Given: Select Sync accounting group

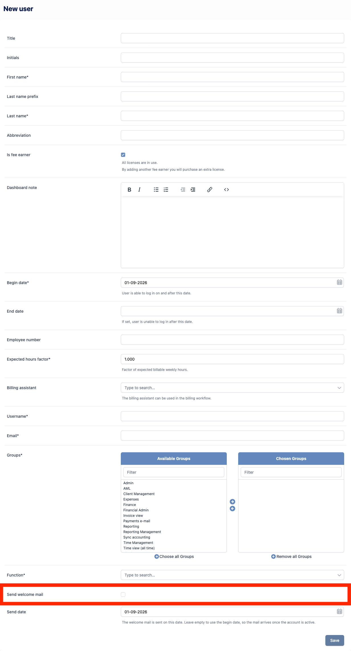Looking at the screenshot, I should 137,537.
